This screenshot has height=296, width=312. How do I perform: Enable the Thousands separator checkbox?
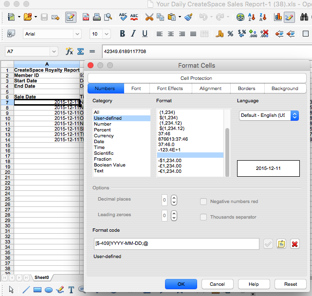click(x=204, y=217)
